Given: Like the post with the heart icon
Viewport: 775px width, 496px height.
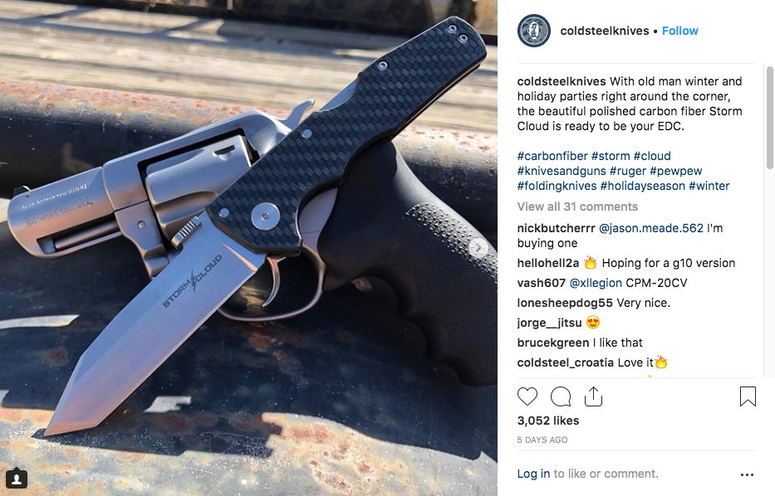Looking at the screenshot, I should 527,396.
